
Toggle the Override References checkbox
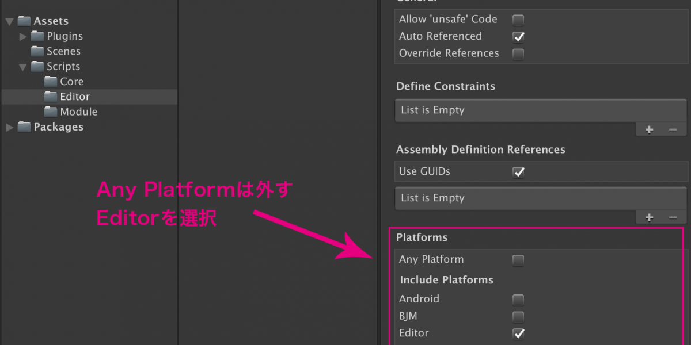(x=518, y=54)
